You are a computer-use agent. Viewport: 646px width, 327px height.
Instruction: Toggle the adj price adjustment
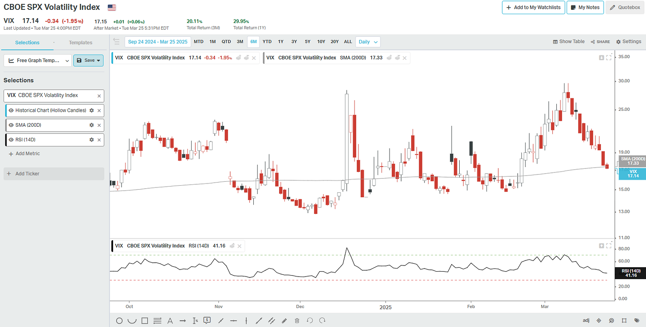(586, 321)
